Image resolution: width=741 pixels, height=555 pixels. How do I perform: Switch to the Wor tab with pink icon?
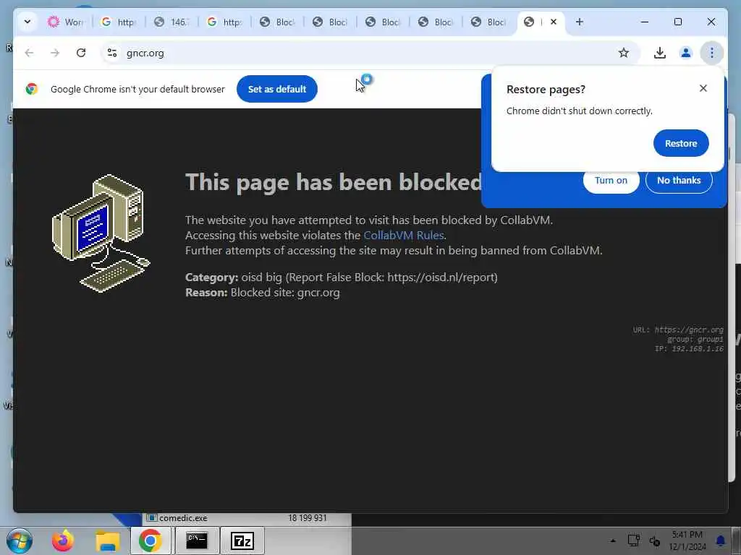click(x=66, y=22)
